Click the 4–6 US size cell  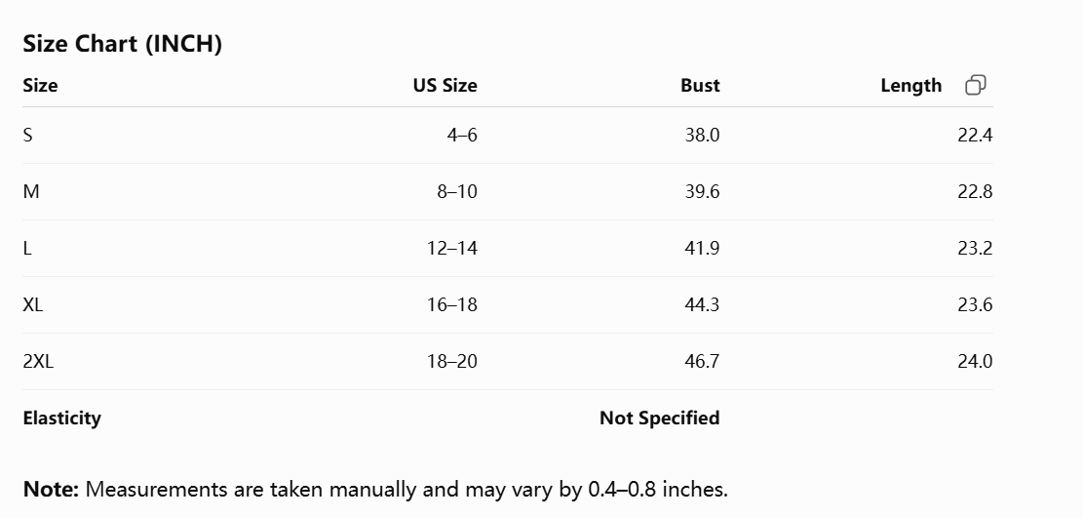point(462,135)
